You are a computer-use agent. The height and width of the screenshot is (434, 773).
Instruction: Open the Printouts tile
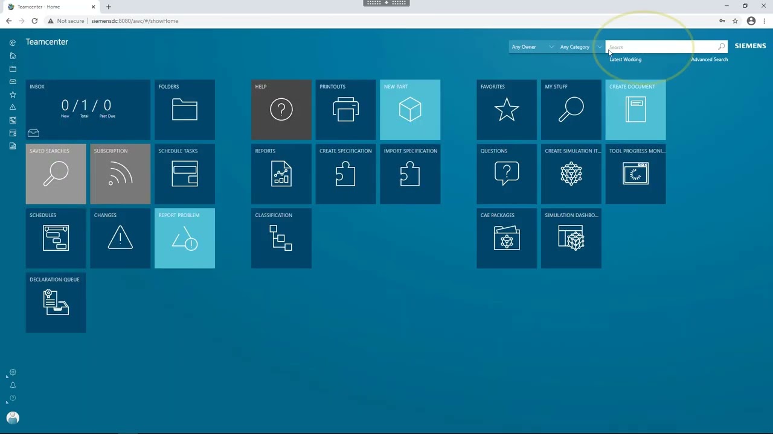pyautogui.click(x=346, y=110)
